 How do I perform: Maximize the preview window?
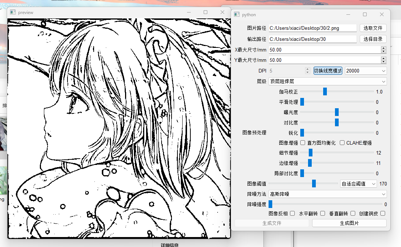coord(205,12)
